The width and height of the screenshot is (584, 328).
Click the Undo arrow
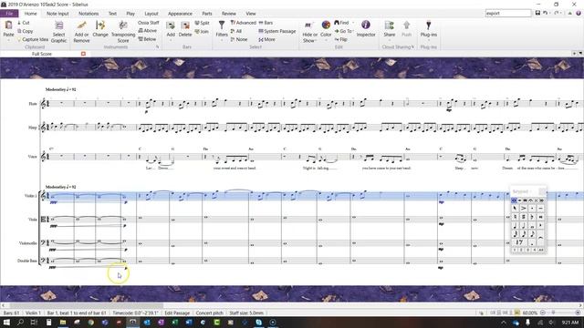pyautogui.click(x=546, y=13)
